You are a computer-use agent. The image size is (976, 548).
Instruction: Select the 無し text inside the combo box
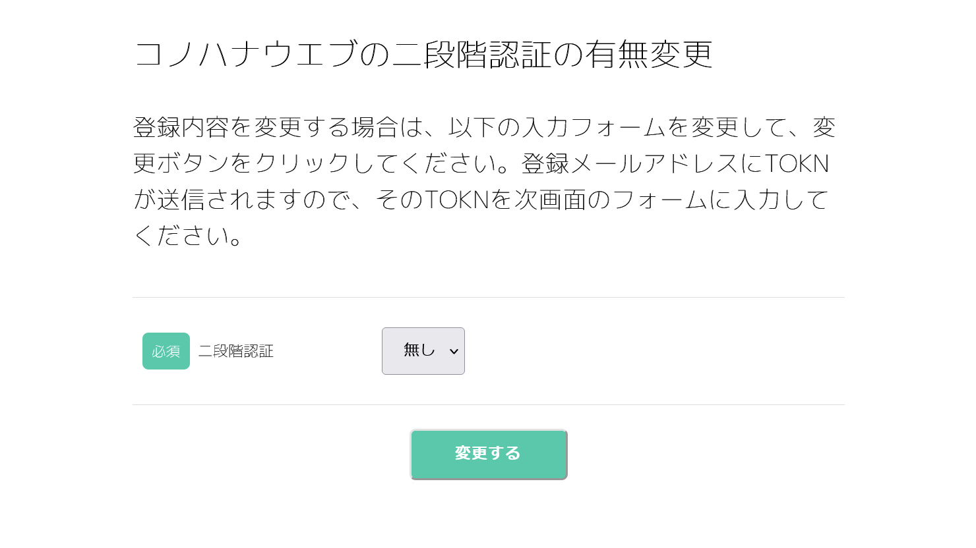tap(419, 350)
